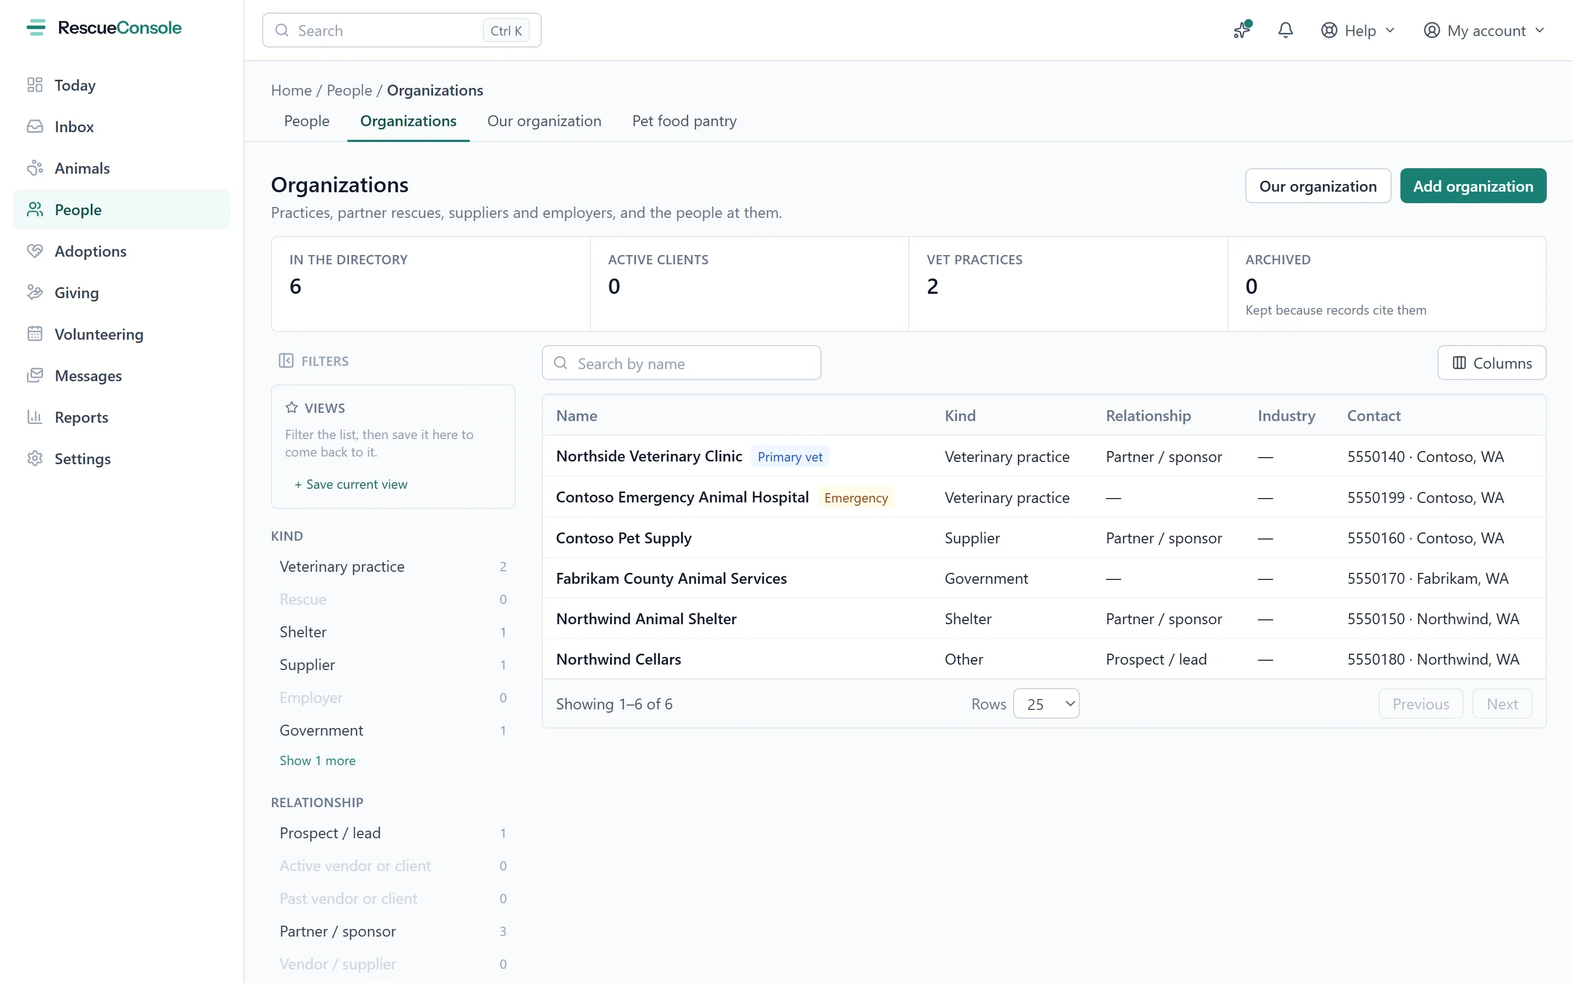1573x983 pixels.
Task: Open the sparkle announcements icon
Action: point(1242,30)
